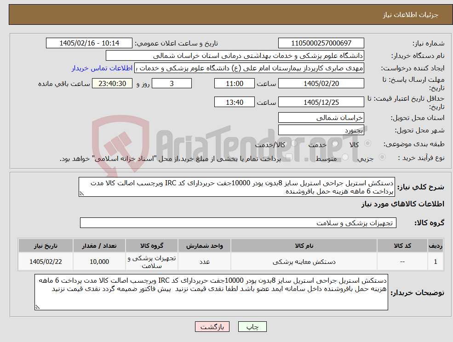Click the buyer notes textarea
Image resolution: width=453 pixels, height=342 pixels.
tap(211, 292)
